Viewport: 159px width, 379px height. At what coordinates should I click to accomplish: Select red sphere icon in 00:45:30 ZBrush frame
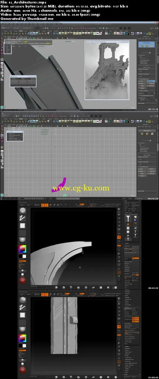(22, 280)
